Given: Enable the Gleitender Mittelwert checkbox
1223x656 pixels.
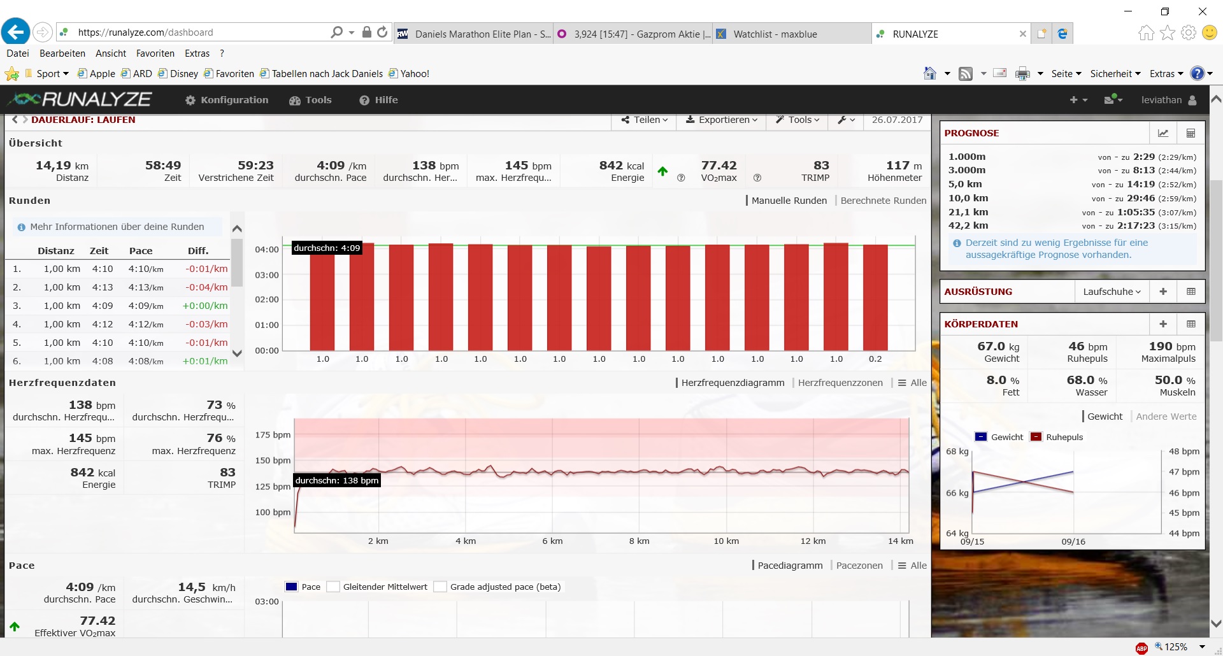Looking at the screenshot, I should tap(333, 587).
